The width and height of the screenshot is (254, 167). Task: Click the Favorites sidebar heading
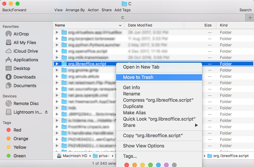click(x=11, y=27)
